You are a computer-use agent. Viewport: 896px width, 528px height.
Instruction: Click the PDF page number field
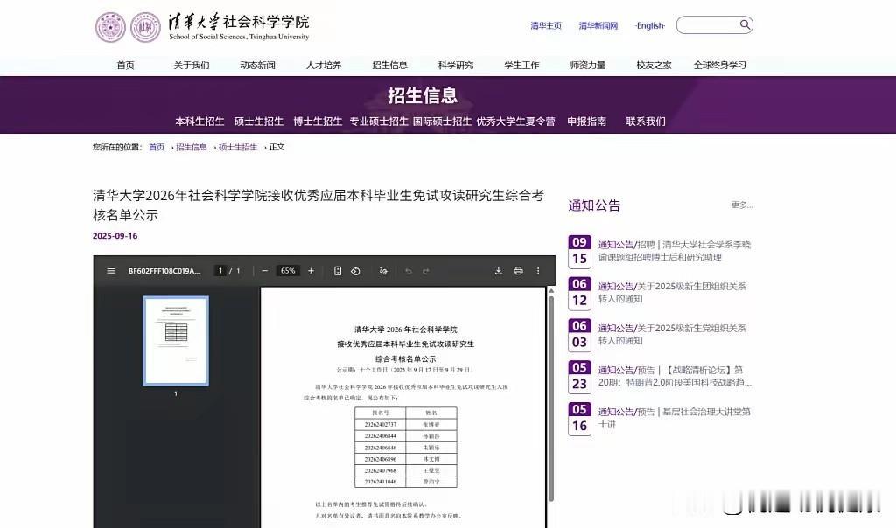(220, 271)
